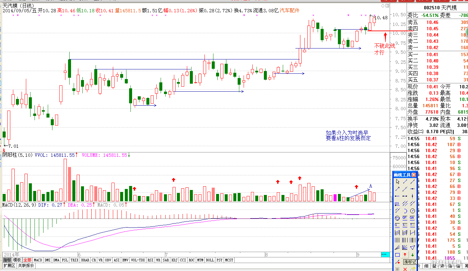The height and width of the screenshot is (271, 468).
Task: Choose the first vertical cycle lines tool
Action: [397, 240]
